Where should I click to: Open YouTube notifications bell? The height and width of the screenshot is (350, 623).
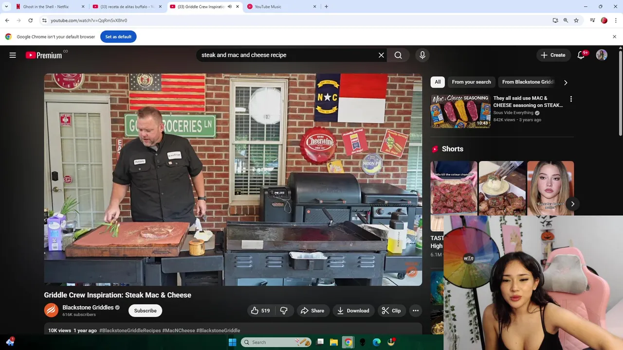(x=581, y=55)
